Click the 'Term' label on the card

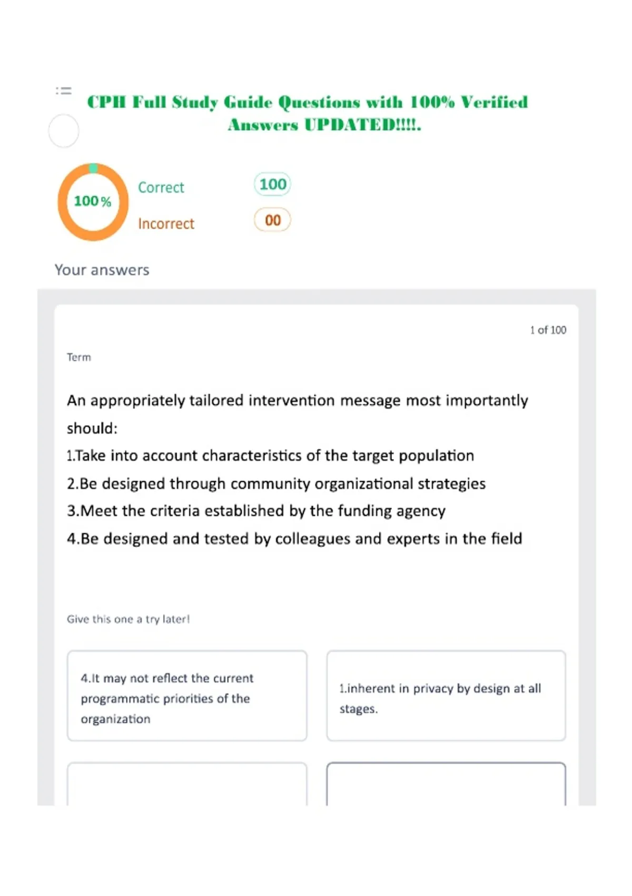79,357
